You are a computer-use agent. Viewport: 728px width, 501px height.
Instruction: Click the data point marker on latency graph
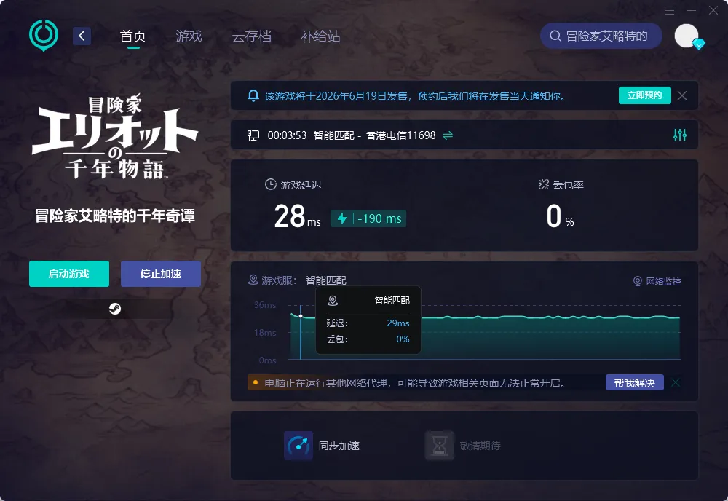pyautogui.click(x=301, y=316)
